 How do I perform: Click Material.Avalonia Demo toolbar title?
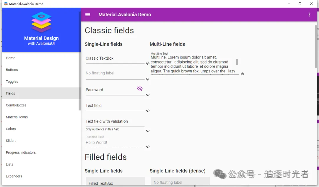(125, 15)
